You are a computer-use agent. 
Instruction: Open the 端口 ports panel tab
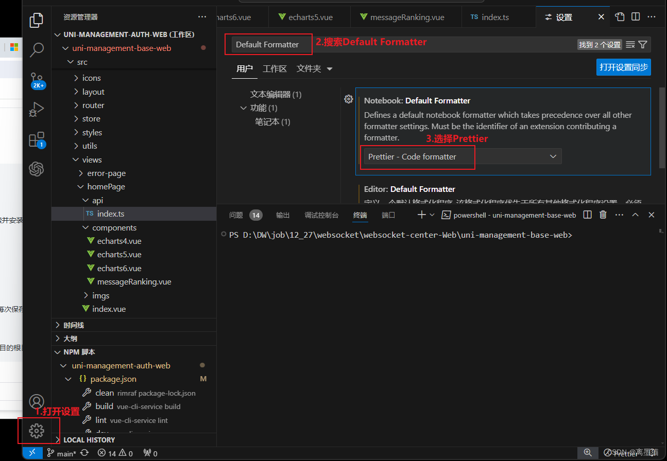pos(388,215)
